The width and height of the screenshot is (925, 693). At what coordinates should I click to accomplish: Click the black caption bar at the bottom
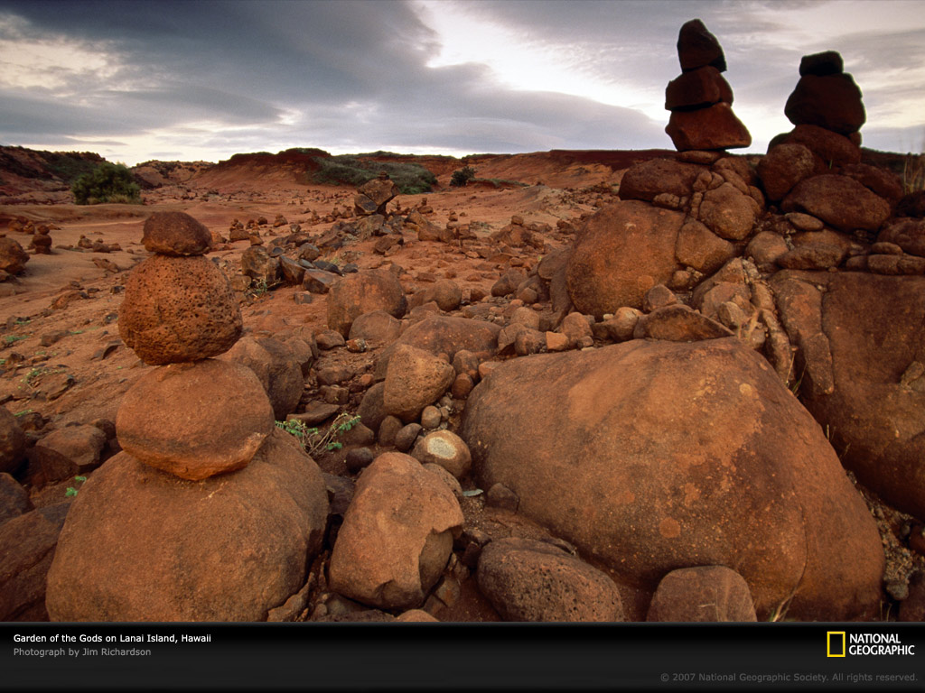coord(452,659)
